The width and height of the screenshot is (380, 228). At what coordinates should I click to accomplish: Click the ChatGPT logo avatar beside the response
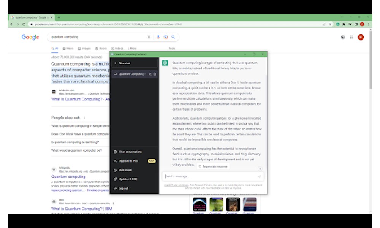coord(165,63)
